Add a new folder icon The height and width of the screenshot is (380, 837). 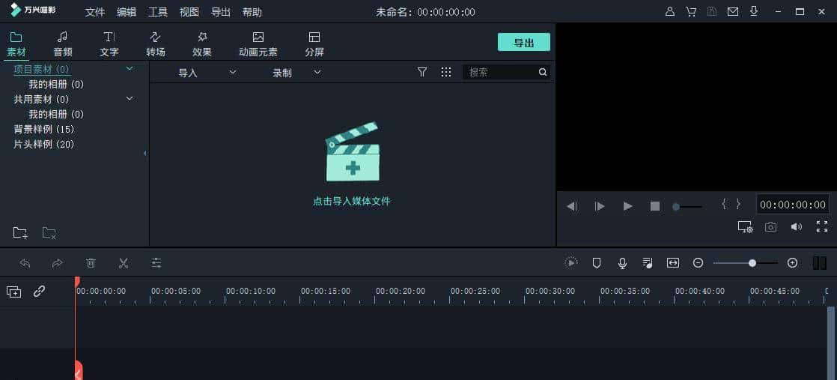20,232
